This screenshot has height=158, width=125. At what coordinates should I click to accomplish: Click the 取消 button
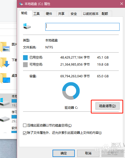tap(88, 153)
